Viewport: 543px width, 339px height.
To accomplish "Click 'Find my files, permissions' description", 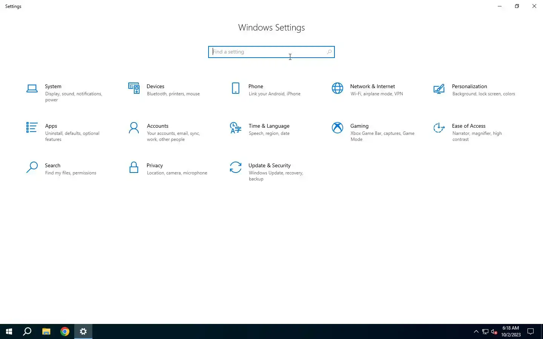I will coord(71,173).
